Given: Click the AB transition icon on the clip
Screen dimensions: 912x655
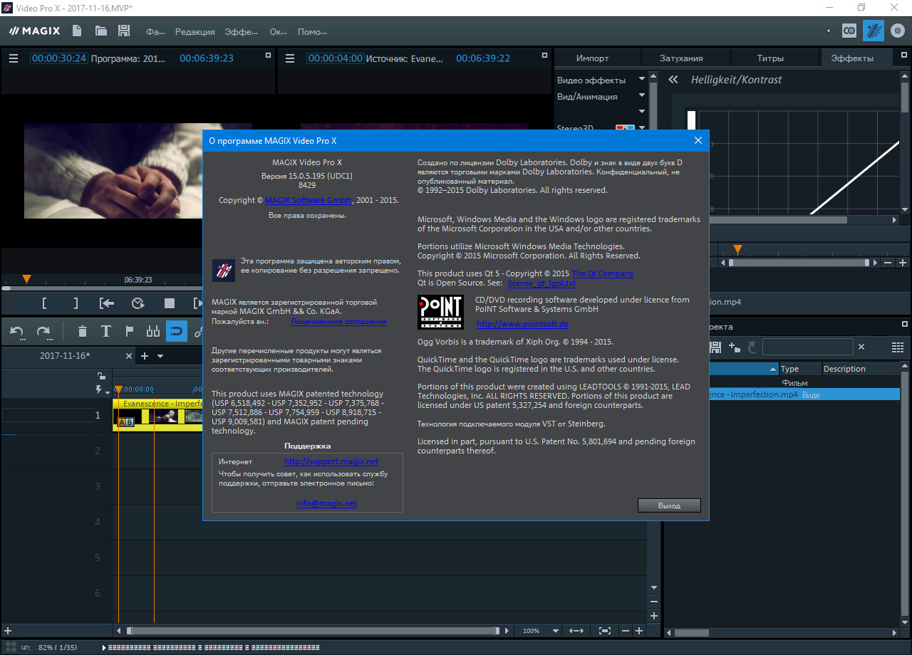Looking at the screenshot, I should [x=125, y=422].
